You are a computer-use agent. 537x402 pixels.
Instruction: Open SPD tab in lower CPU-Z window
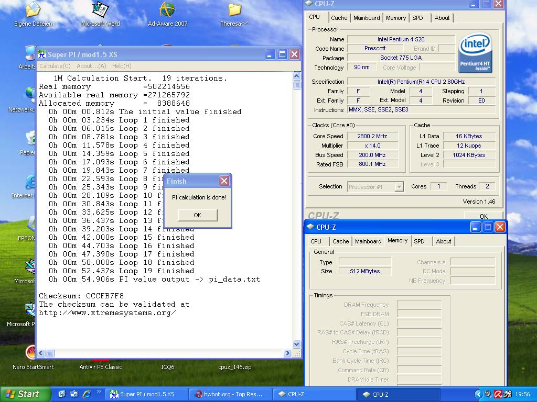tap(419, 241)
